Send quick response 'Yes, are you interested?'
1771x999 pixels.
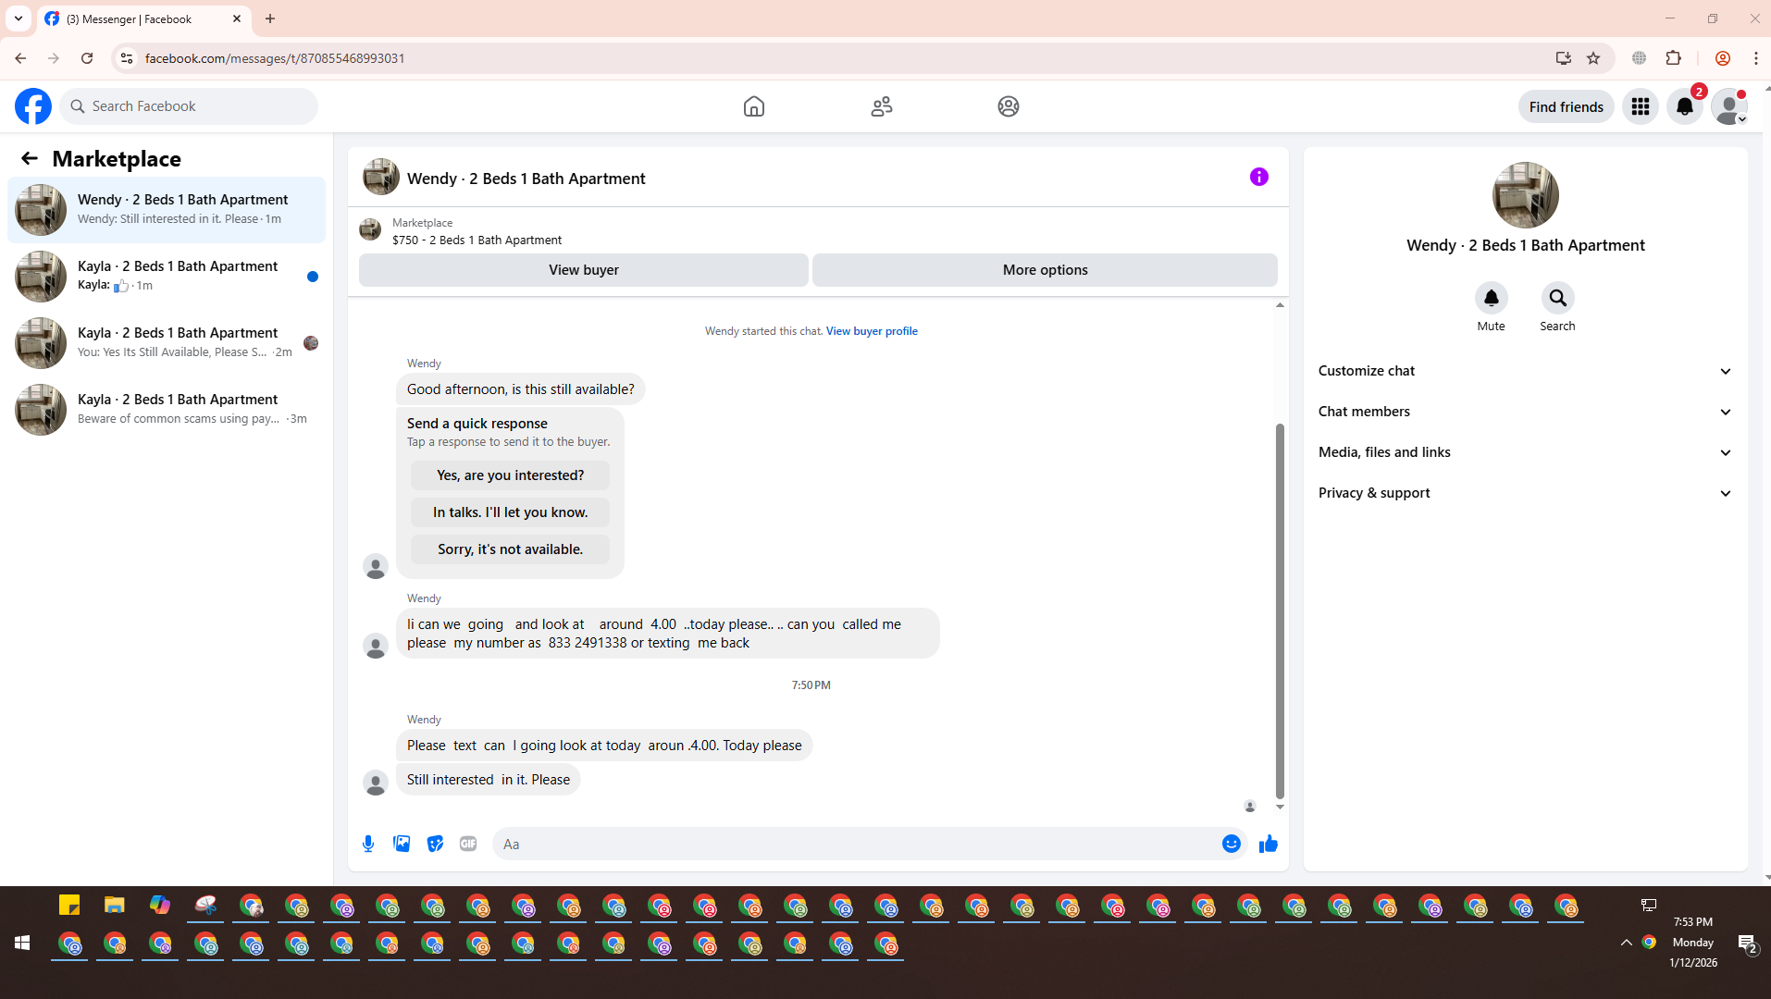(x=510, y=475)
